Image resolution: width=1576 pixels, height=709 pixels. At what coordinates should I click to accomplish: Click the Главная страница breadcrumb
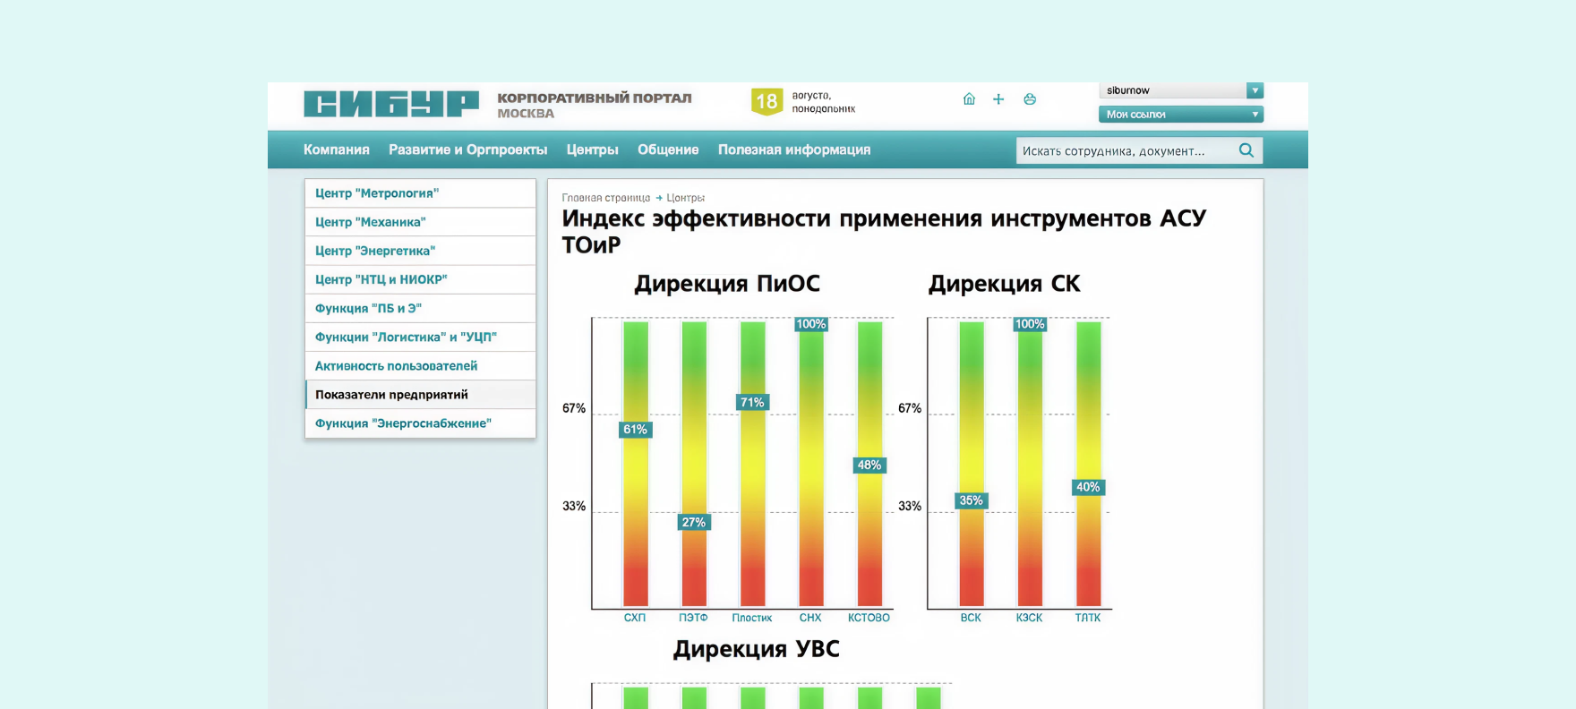pyautogui.click(x=606, y=198)
